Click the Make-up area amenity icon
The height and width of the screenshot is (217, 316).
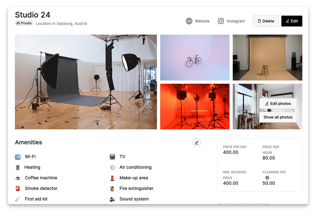tap(112, 178)
